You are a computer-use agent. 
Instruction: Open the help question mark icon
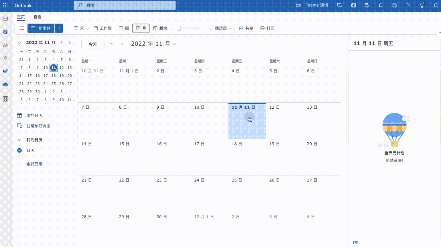click(408, 5)
